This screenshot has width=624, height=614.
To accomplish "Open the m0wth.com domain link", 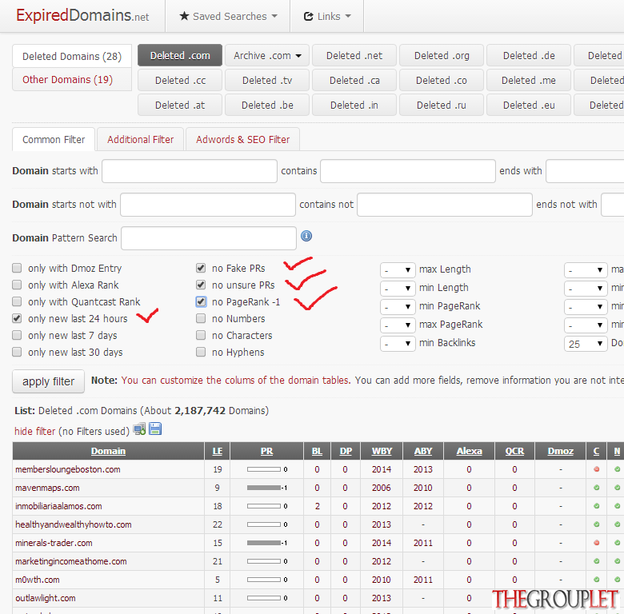I will (38, 580).
